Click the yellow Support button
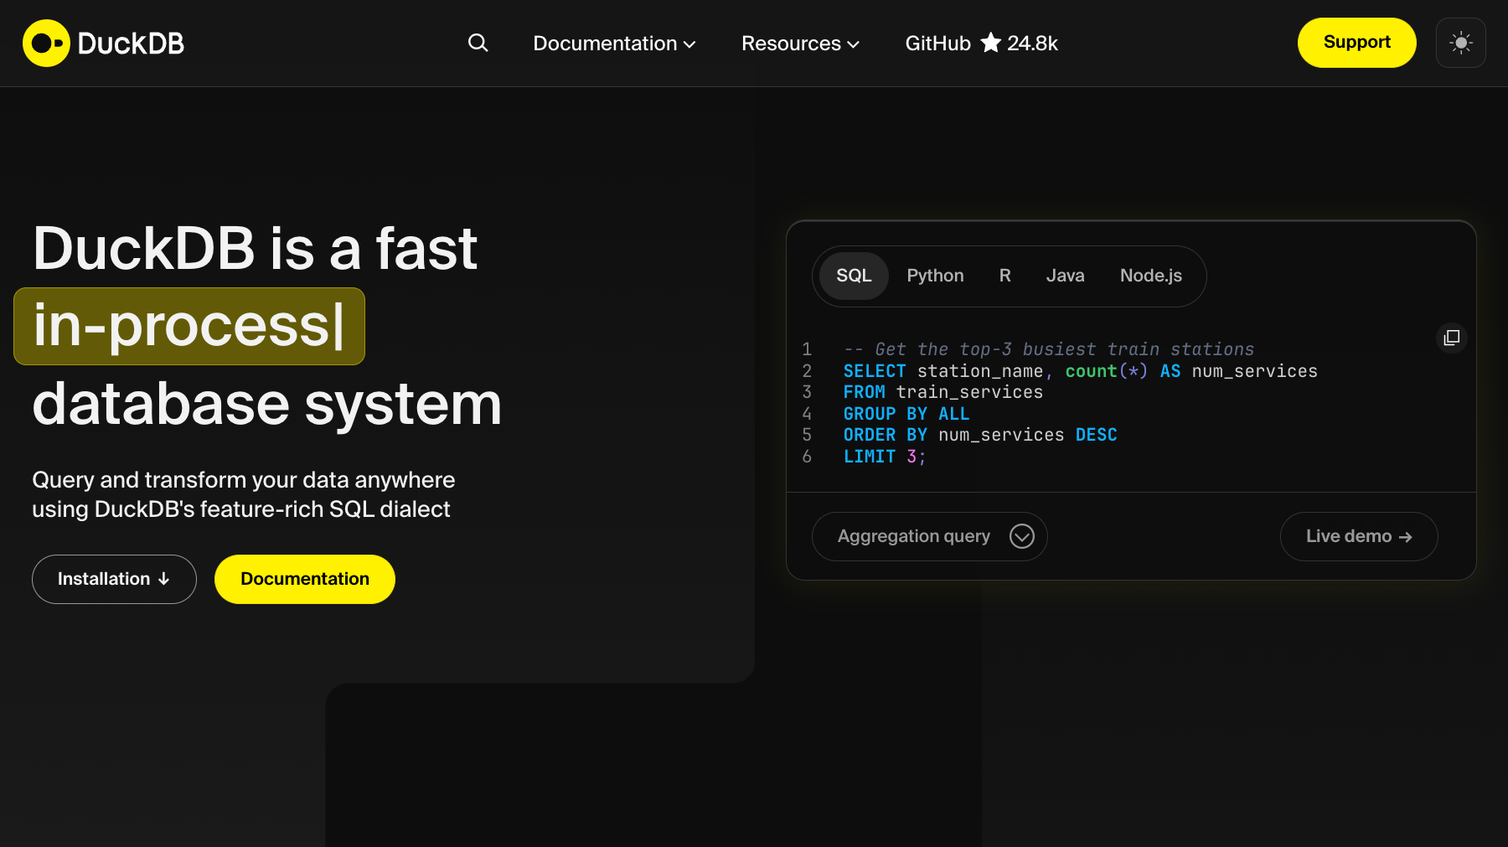Image resolution: width=1508 pixels, height=847 pixels. click(x=1356, y=43)
